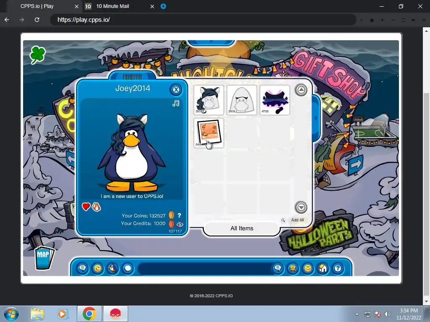Click the blue right arrow signpost
The image size is (430, 322).
pyautogui.click(x=356, y=165)
